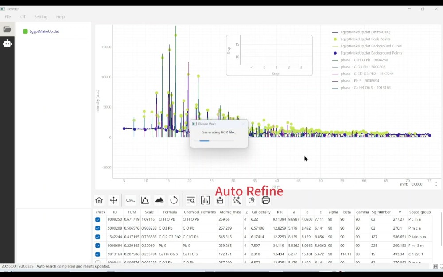Select the peak curve toolbar tool
This screenshot has height=277, width=443.
[x=145, y=200]
